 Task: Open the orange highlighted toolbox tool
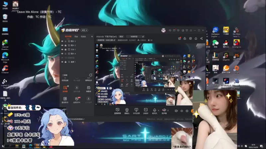tap(65, 89)
